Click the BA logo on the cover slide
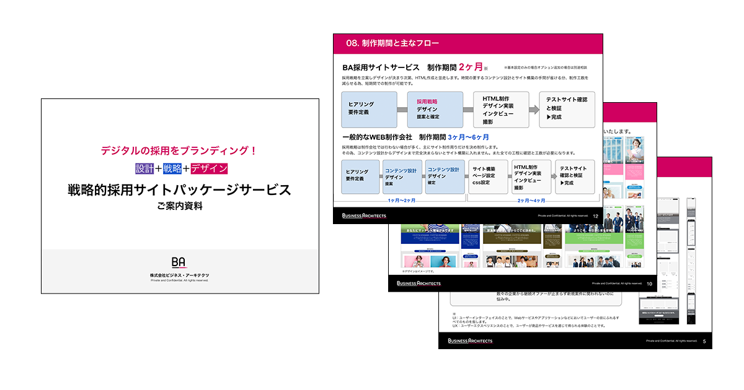Viewport: 744px width, 390px height. (x=179, y=262)
